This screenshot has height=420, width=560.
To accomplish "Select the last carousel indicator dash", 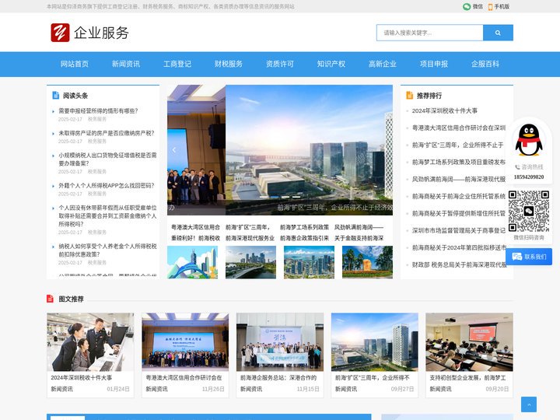I will pos(296,197).
